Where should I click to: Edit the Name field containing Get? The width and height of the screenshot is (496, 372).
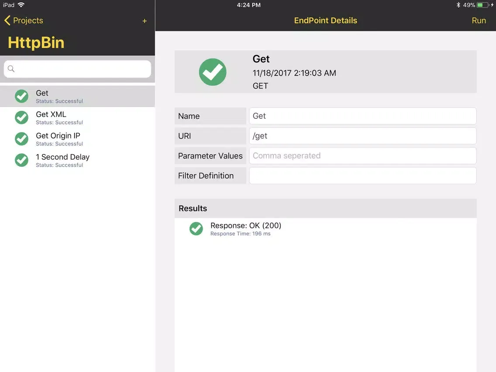coord(362,116)
